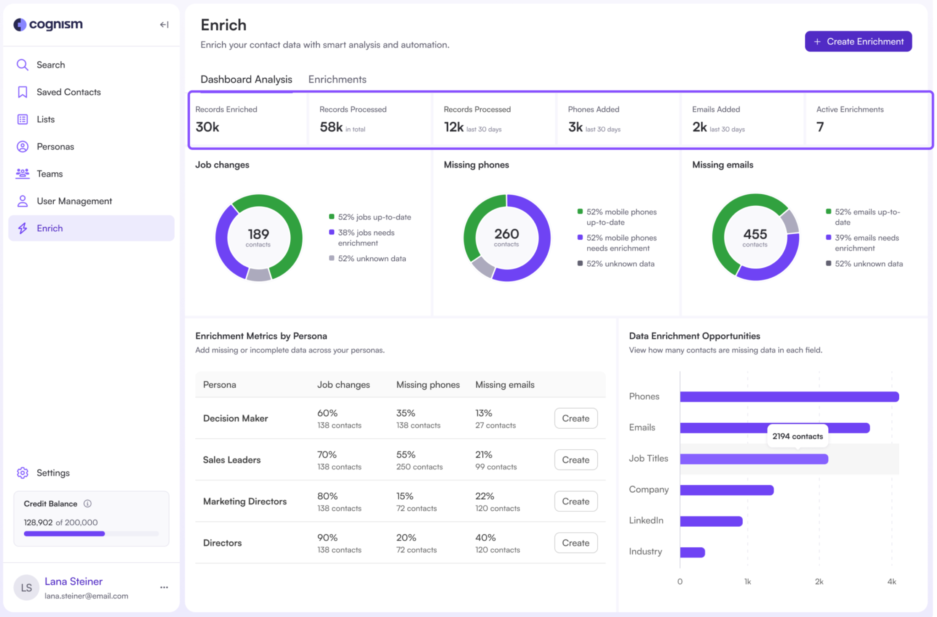Open User Management via its icon
The width and height of the screenshot is (937, 617).
coord(22,201)
